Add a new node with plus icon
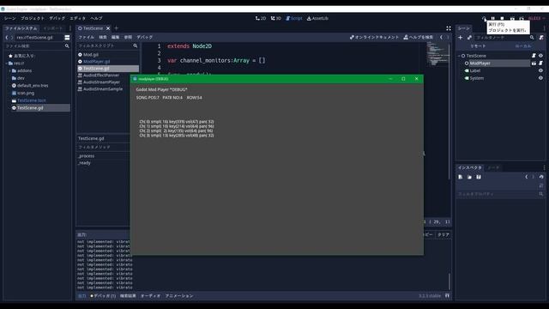The height and width of the screenshot is (309, 549). (461, 38)
